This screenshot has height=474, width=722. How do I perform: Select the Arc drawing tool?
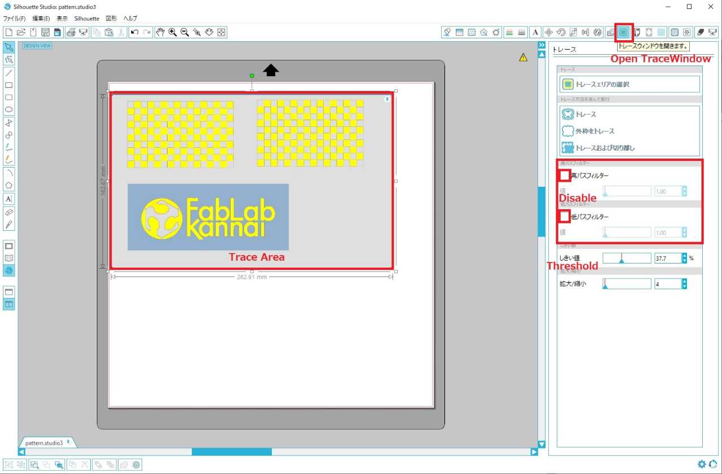(9, 173)
